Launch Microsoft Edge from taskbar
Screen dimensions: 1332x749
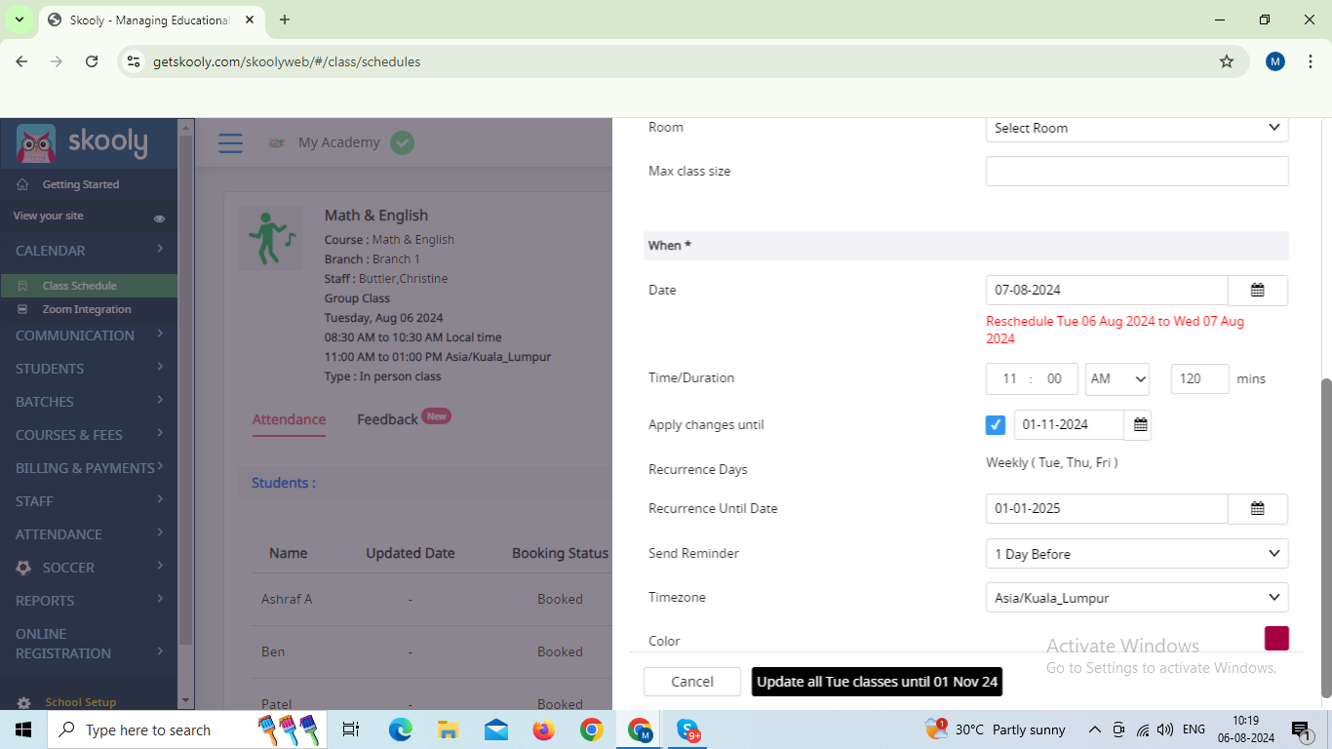400,729
